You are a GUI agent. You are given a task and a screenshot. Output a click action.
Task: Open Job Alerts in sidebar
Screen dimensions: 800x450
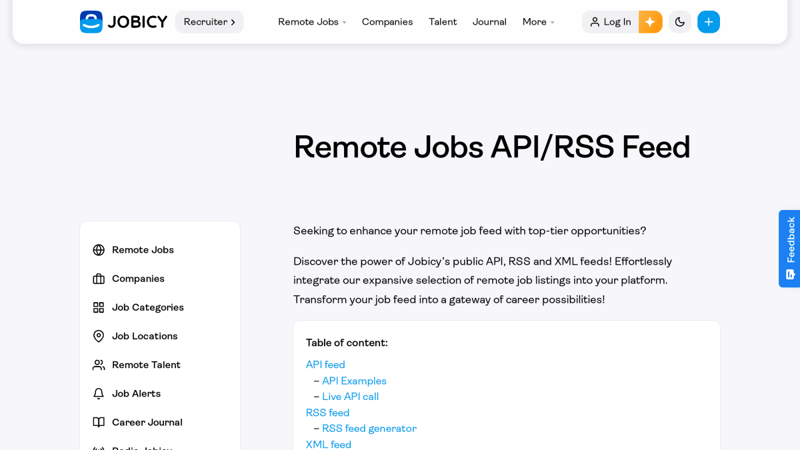136,393
